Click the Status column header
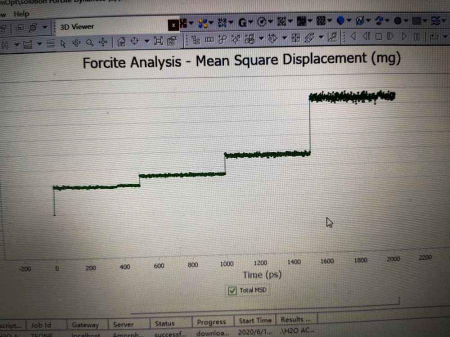The width and height of the screenshot is (450, 337). click(164, 323)
